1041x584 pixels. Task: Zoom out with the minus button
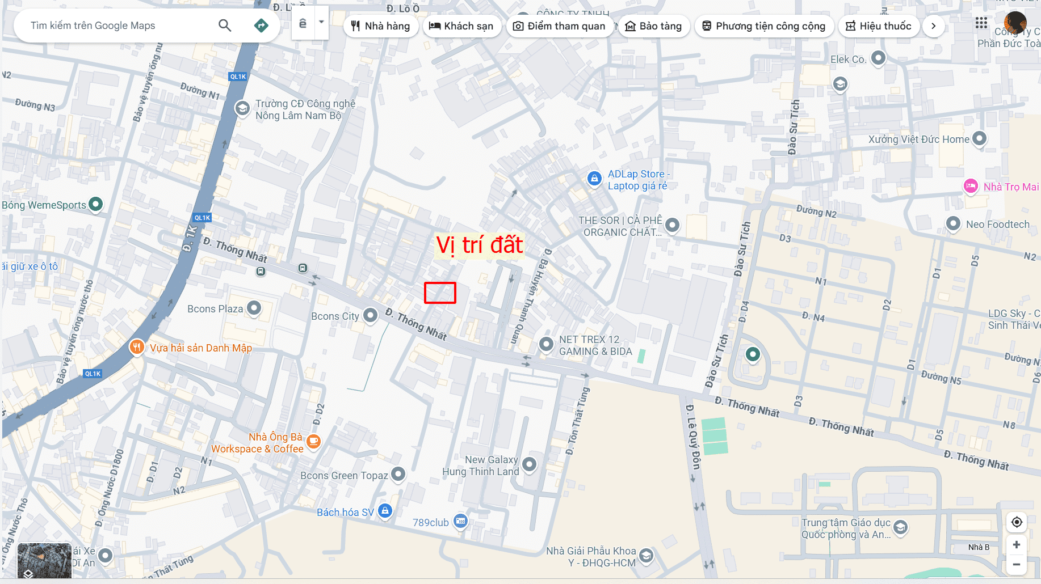(x=1017, y=565)
